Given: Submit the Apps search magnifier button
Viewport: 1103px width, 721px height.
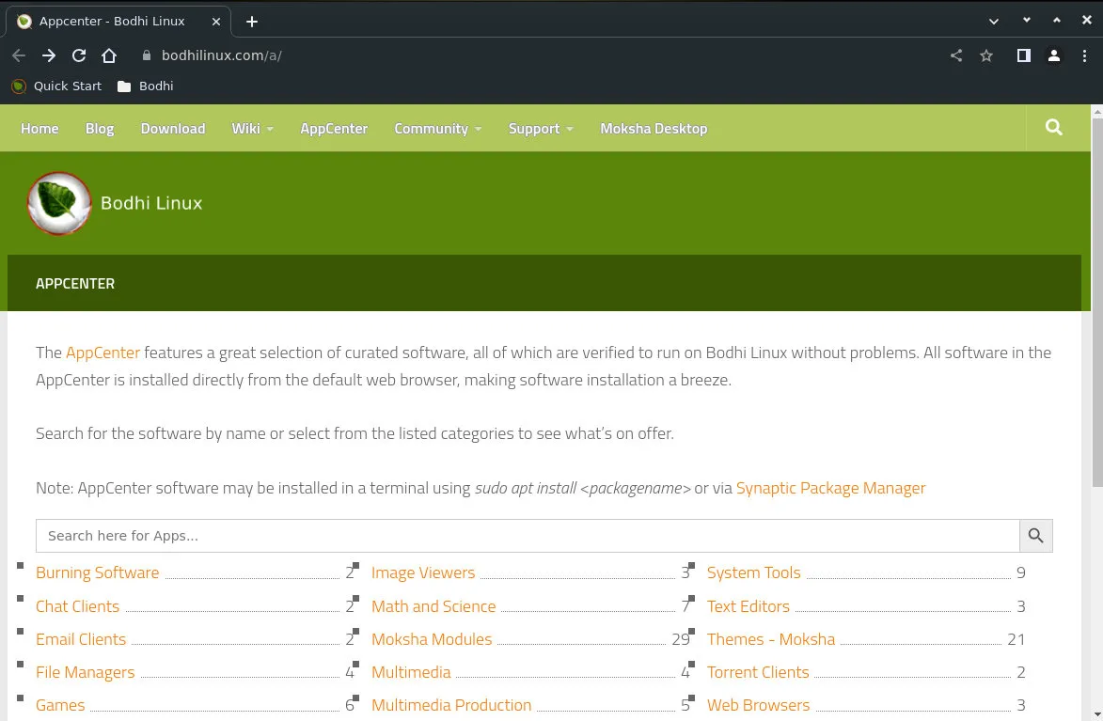Looking at the screenshot, I should coord(1035,536).
